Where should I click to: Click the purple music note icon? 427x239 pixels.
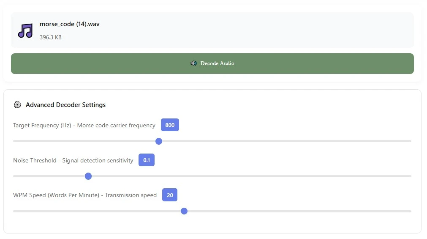tap(25, 30)
